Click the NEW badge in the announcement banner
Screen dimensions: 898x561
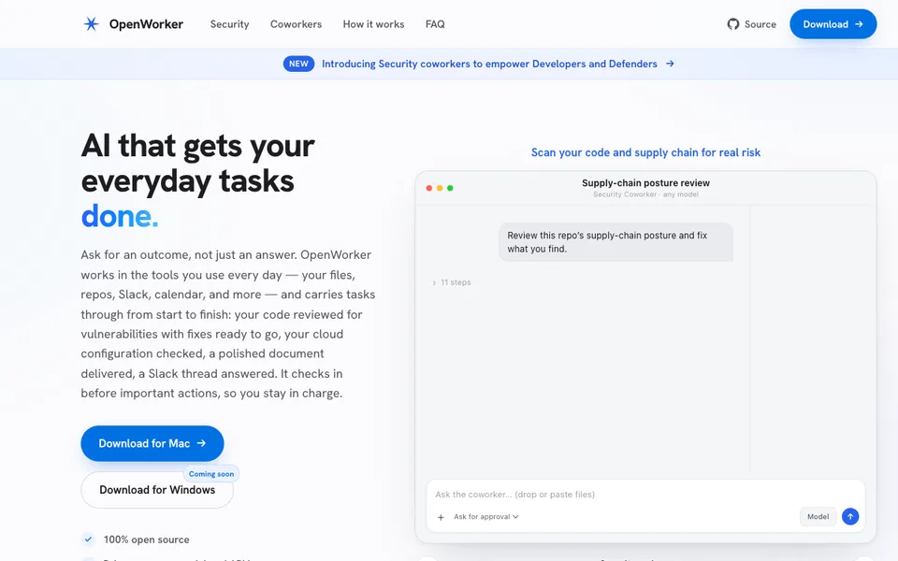pyautogui.click(x=298, y=64)
